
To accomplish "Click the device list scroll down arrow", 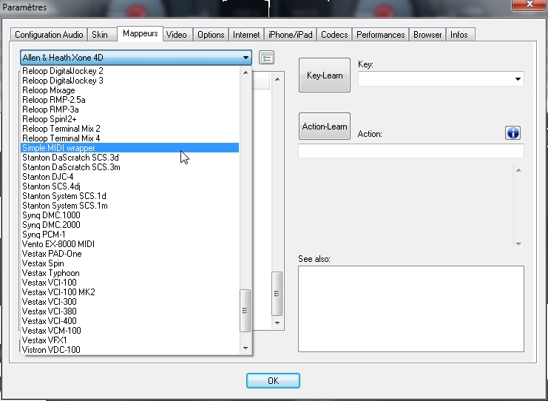I will (x=246, y=348).
